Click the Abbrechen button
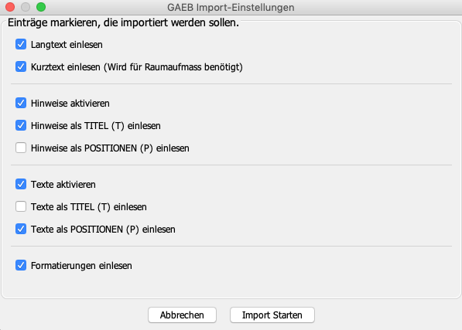Viewport: 462px width, 330px height. click(182, 315)
